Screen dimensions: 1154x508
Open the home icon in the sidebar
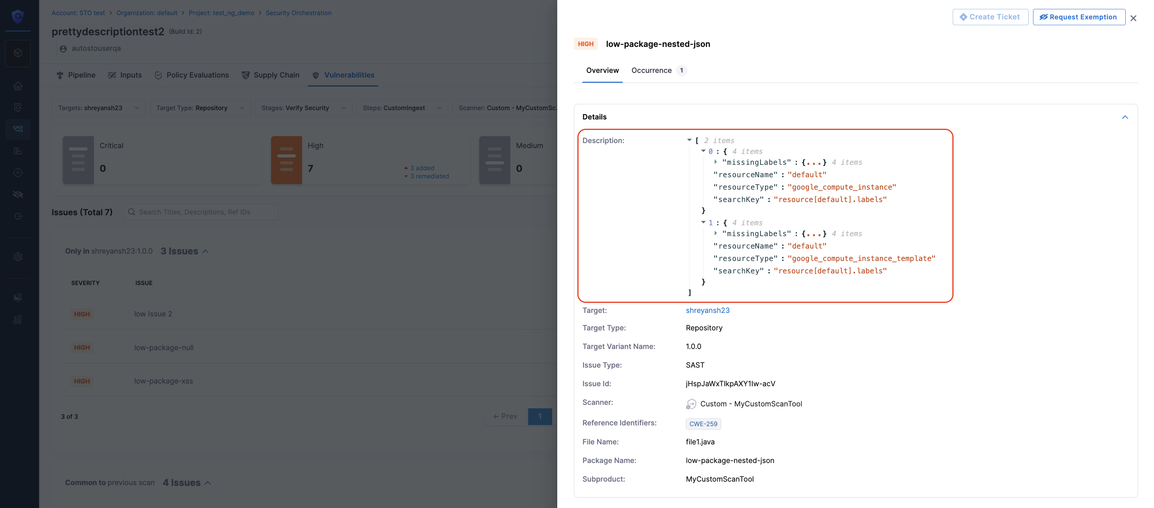point(17,86)
